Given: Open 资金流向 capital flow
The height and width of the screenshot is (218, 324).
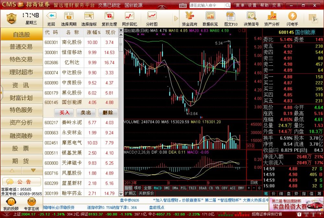Looking at the screenshot, I should [x=190, y=19].
